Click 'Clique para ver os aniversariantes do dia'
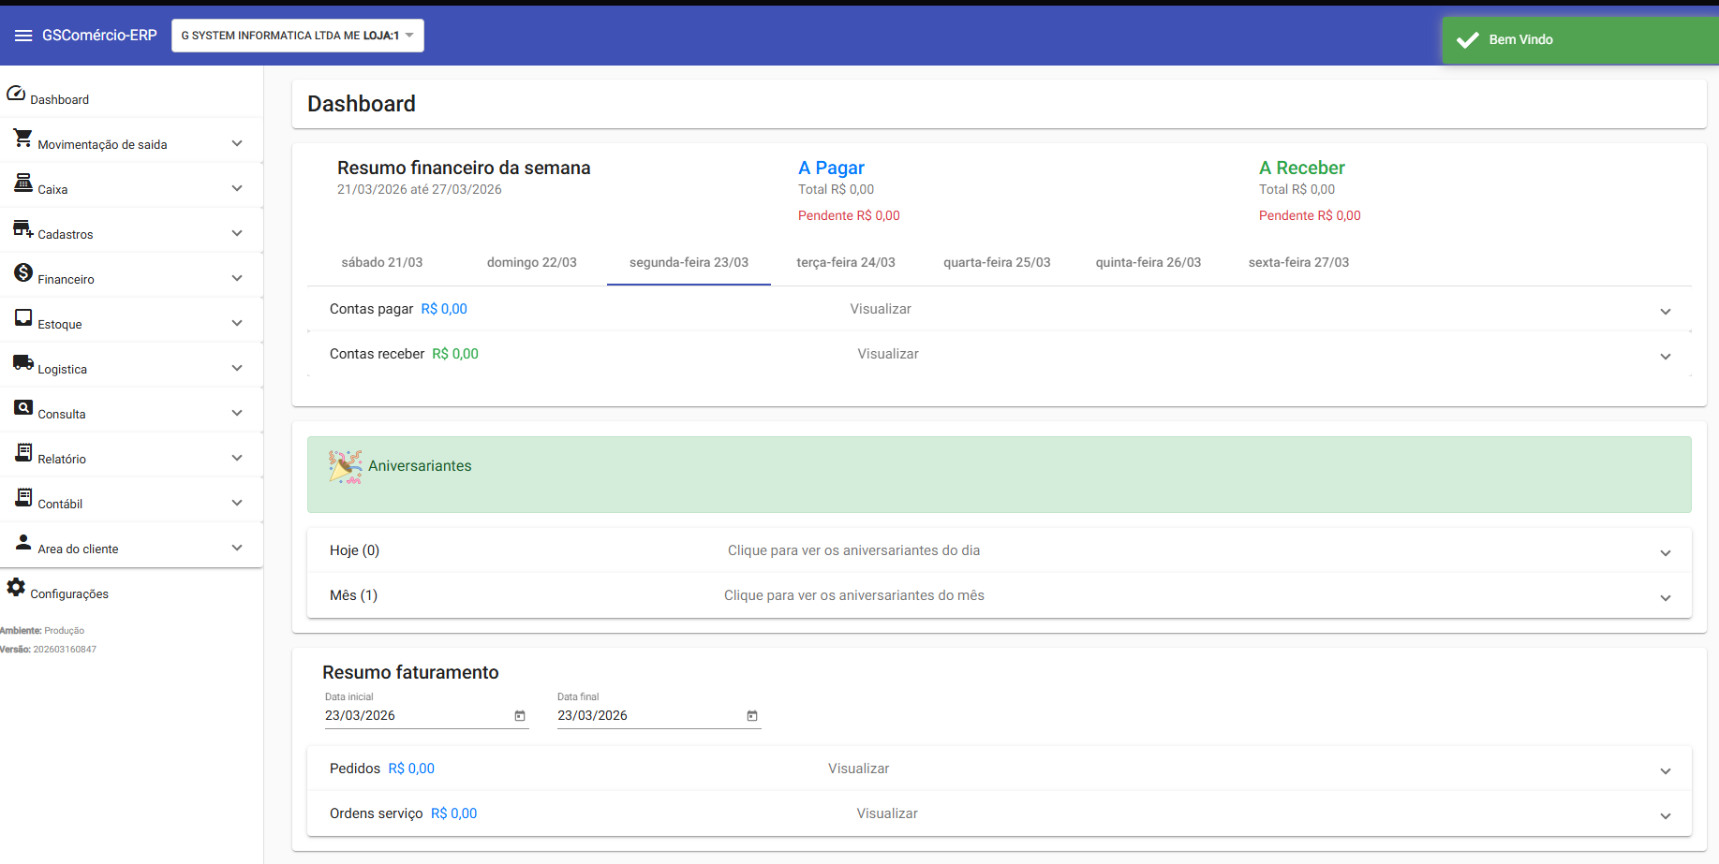Screen dimensions: 1719x864 pos(854,550)
